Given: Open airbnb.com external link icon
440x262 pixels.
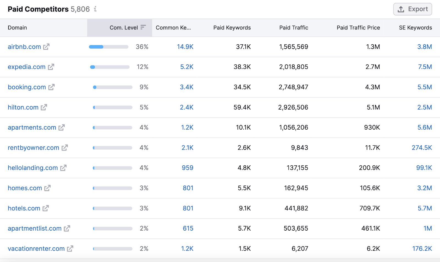Looking at the screenshot, I should (46, 47).
